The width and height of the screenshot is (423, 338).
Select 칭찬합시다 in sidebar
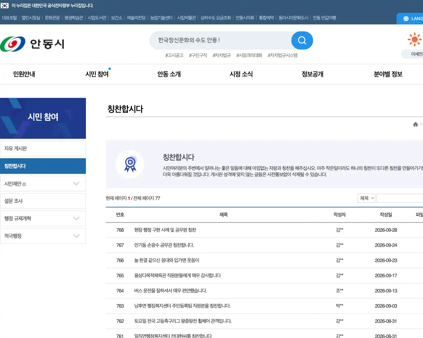tap(43, 166)
